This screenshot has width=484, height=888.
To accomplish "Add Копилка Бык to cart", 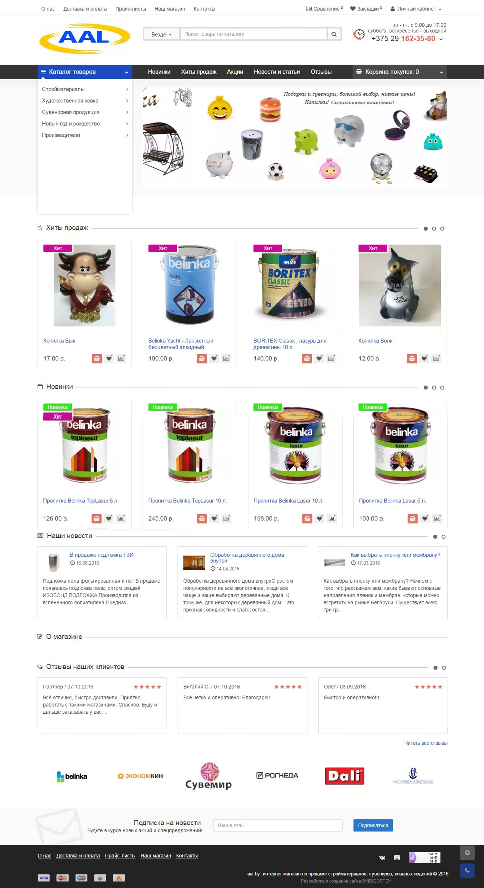I will click(97, 359).
